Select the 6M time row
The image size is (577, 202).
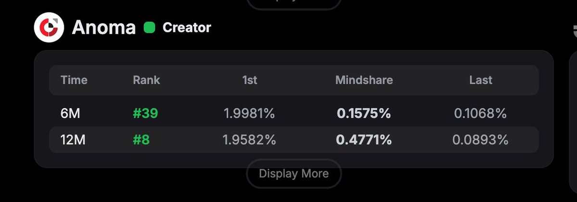[294, 114]
